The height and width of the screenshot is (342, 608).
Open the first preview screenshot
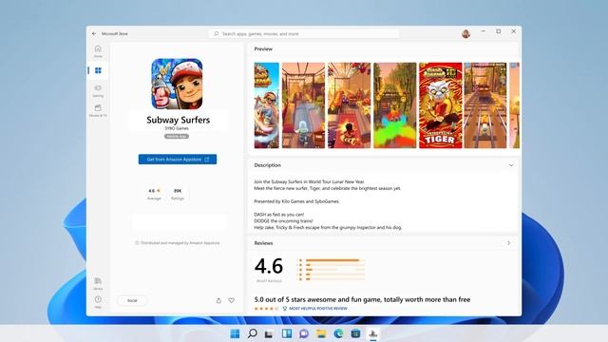pos(266,105)
